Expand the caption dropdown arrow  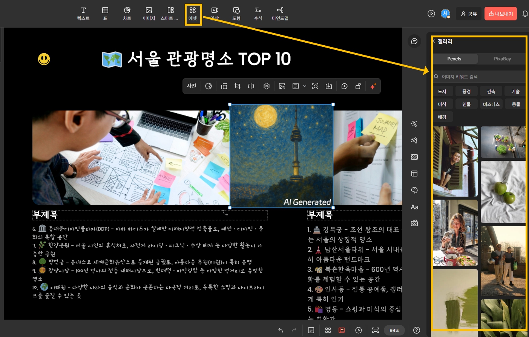(x=305, y=86)
